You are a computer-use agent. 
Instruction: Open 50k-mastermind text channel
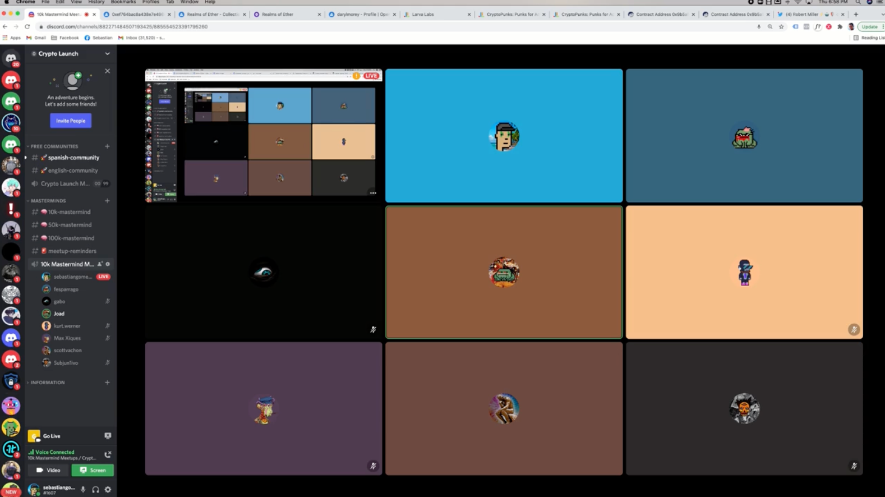[x=70, y=225]
